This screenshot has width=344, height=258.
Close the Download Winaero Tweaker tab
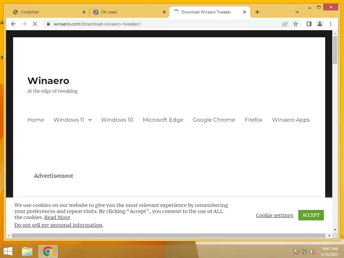[x=245, y=12]
